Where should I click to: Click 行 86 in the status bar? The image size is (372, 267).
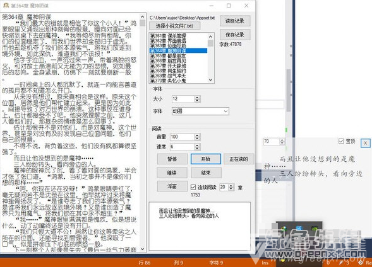click(x=145, y=263)
